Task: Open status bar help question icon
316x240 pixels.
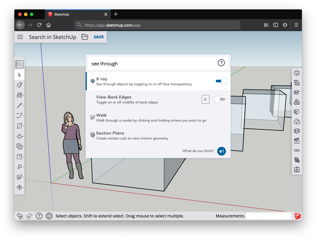Action: click(x=39, y=216)
